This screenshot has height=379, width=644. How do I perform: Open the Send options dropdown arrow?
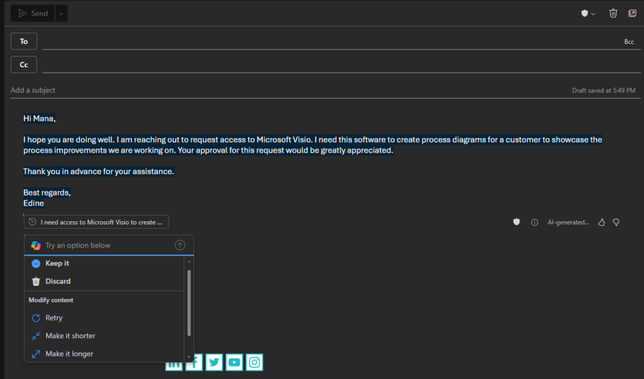[61, 14]
